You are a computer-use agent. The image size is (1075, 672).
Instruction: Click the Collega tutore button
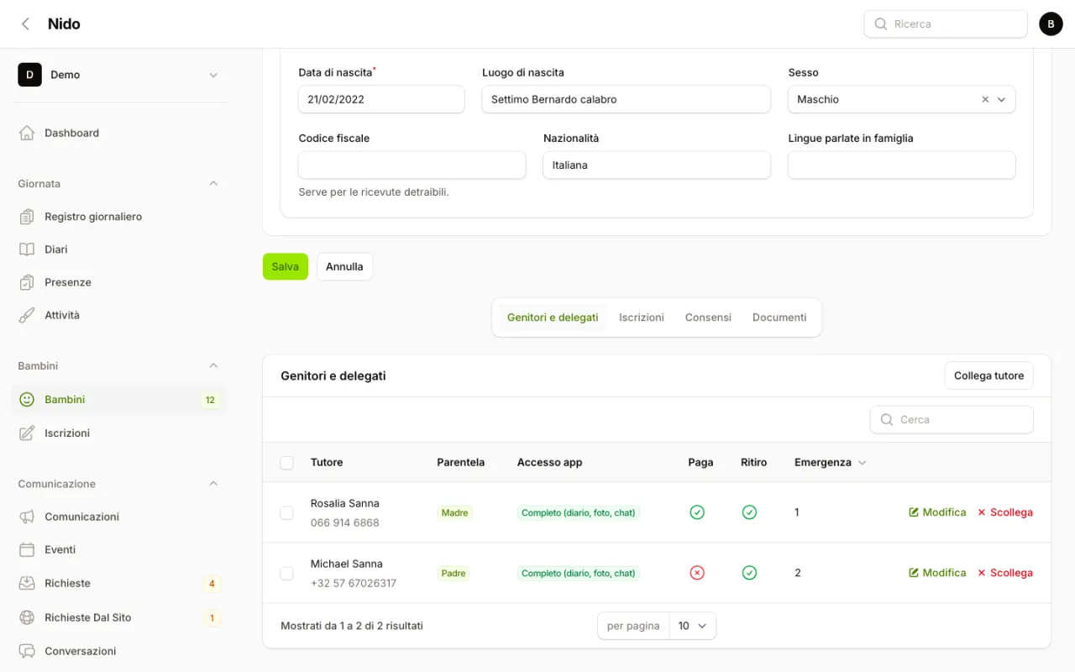(988, 375)
